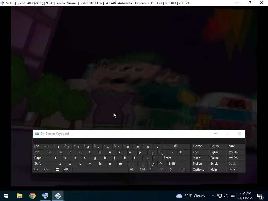Toggle the right Shift key

point(178,164)
